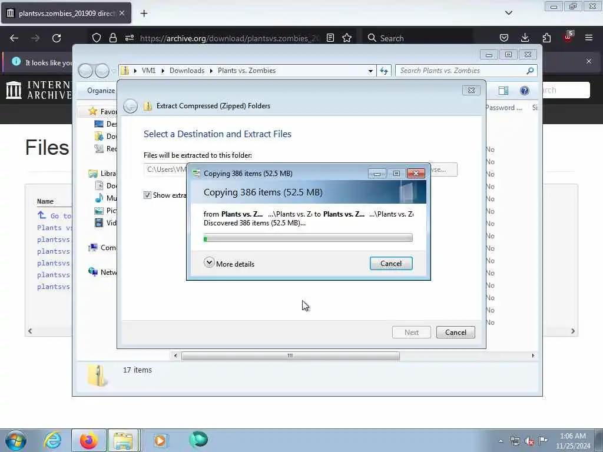Click the Extract wizard back arrow
The height and width of the screenshot is (452, 603).
tap(130, 106)
